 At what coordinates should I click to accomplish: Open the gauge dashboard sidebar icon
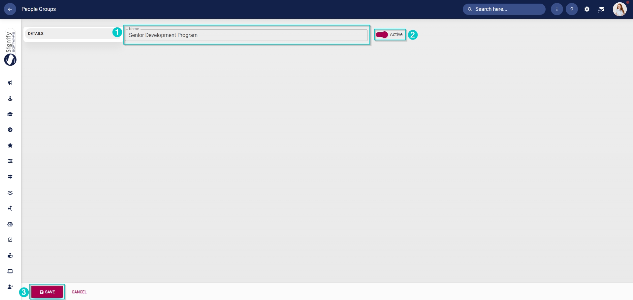10,130
